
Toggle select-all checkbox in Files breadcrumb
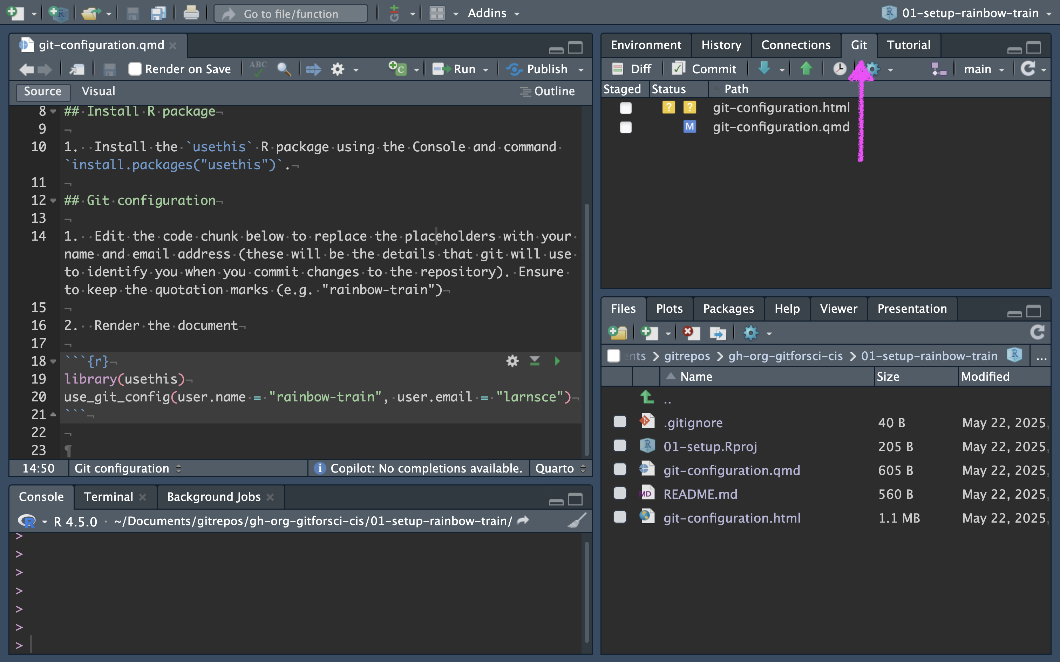[614, 356]
